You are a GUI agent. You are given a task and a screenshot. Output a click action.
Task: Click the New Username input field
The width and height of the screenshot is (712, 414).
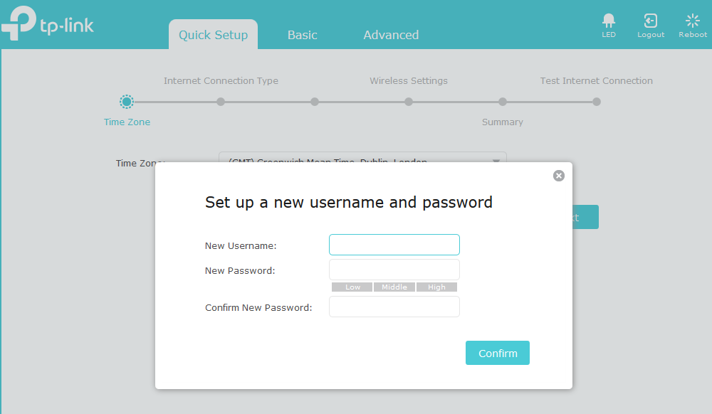coord(394,244)
